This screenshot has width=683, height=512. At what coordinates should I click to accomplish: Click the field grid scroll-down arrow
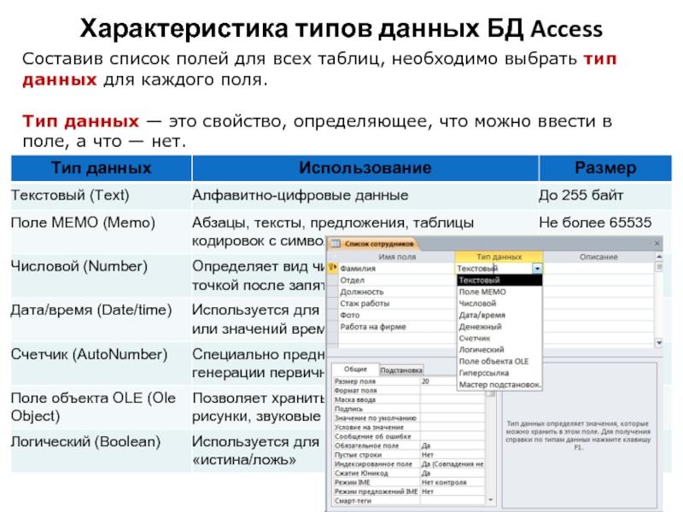click(658, 343)
